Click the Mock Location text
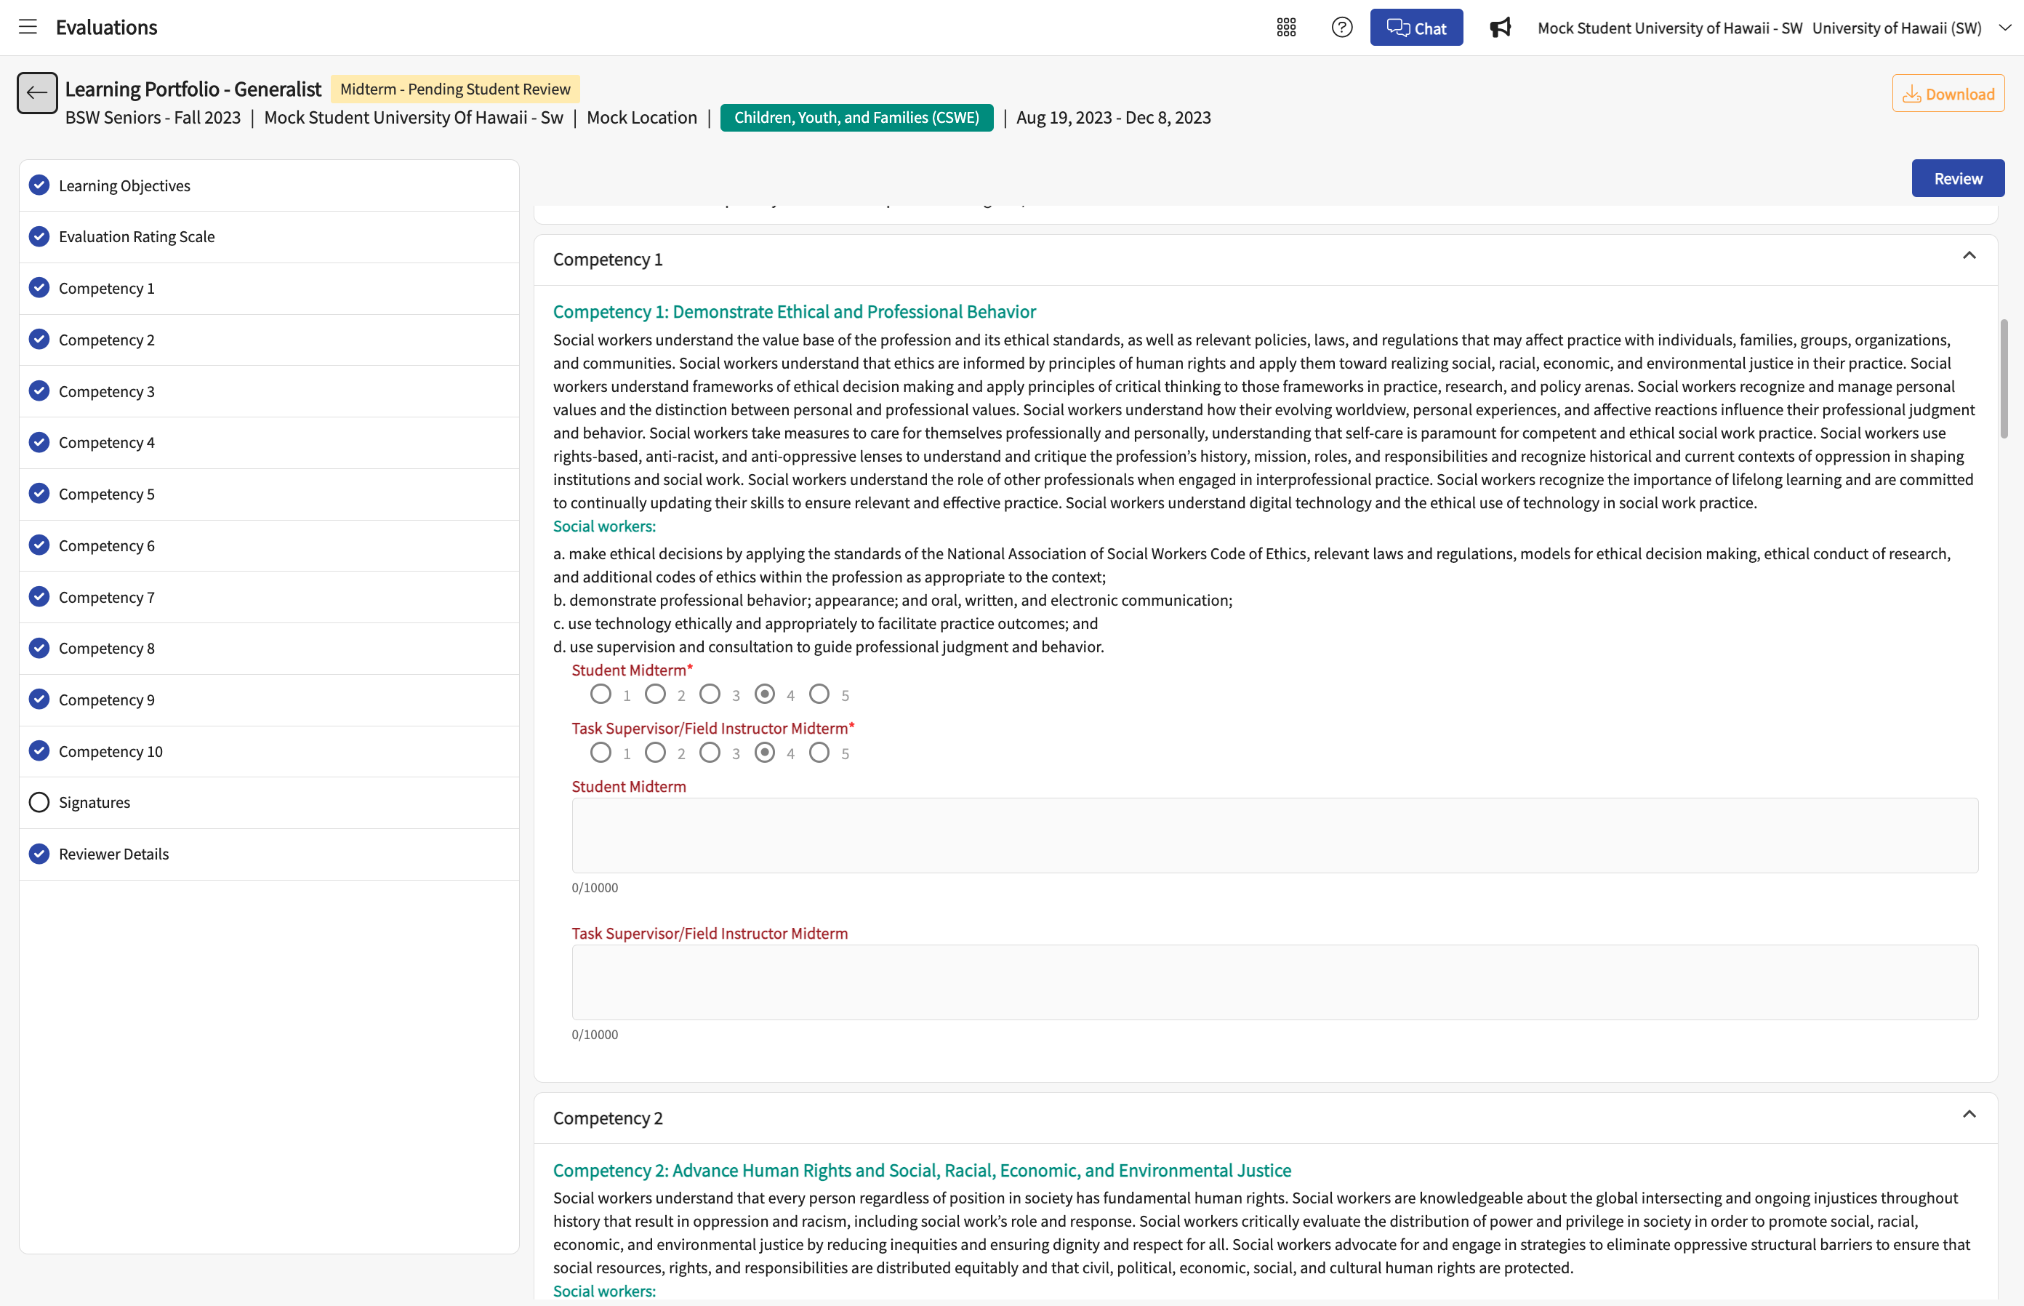This screenshot has height=1306, width=2024. tap(642, 117)
